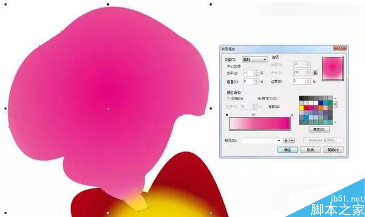Click the top center selection handle of petal
365x217 pixels.
pos(108,5)
